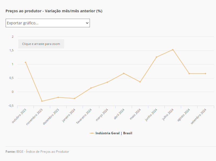Select the fevereiro 2024 data point

coord(91,88)
